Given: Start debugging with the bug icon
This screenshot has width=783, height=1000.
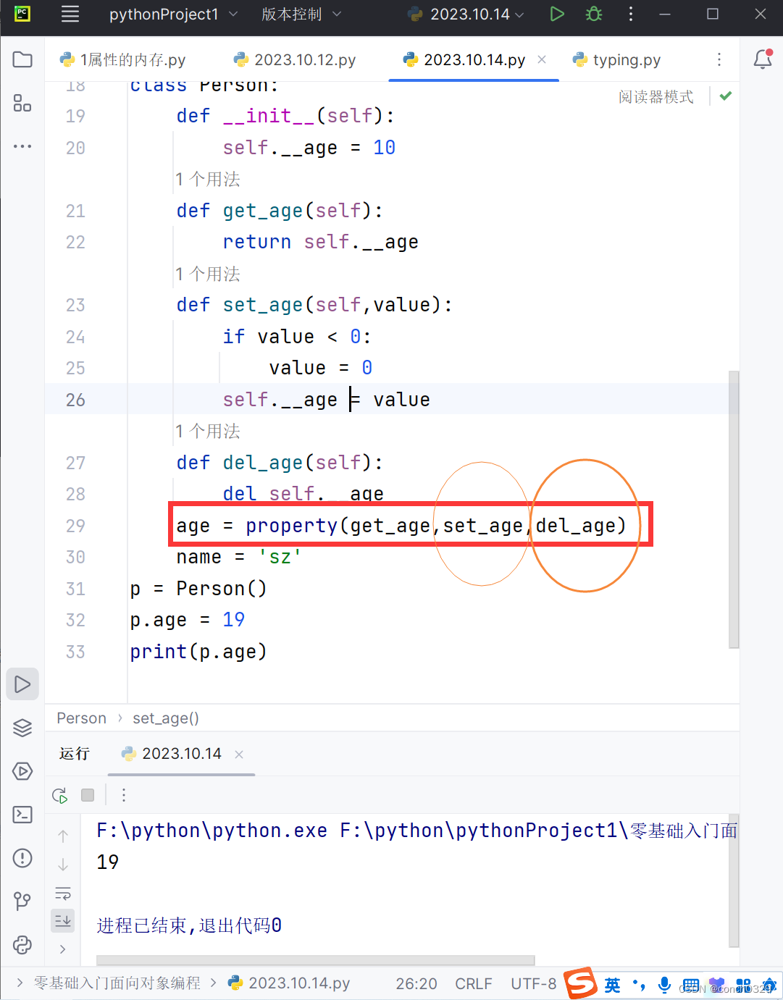Looking at the screenshot, I should pyautogui.click(x=594, y=14).
